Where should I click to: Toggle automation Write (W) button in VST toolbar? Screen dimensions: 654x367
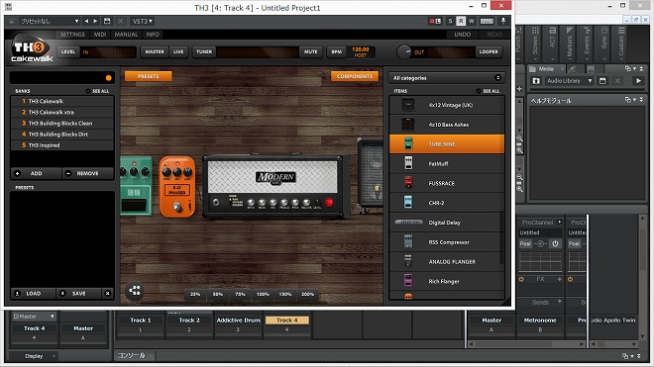472,21
